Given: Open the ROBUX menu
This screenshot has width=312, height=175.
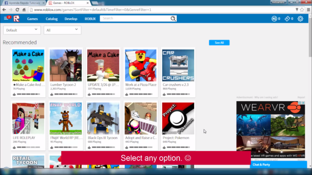Looking at the screenshot, I should 90,19.
